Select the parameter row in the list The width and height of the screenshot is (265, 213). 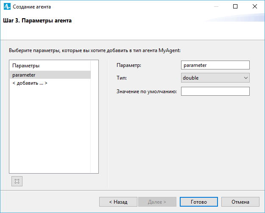click(x=50, y=75)
